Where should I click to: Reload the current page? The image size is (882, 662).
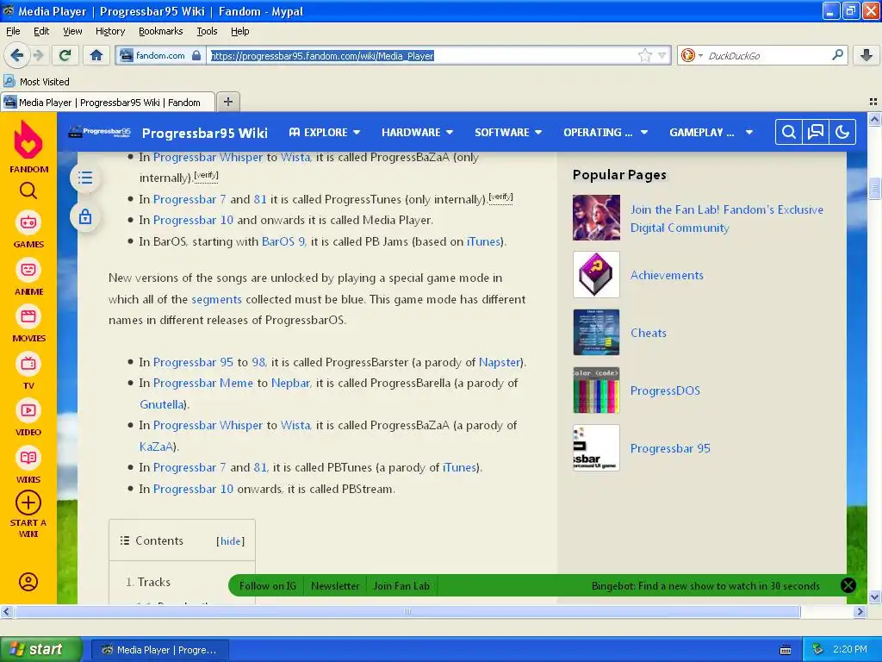click(x=65, y=55)
